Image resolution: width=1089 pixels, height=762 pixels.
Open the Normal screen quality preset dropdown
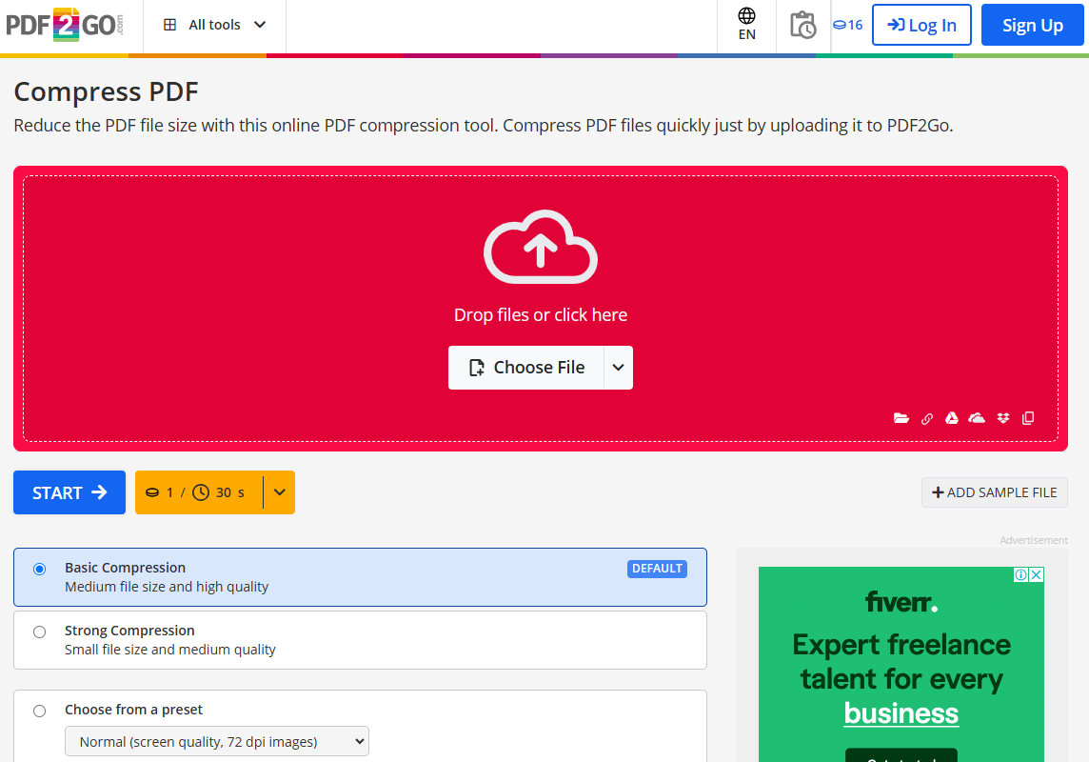[217, 741]
